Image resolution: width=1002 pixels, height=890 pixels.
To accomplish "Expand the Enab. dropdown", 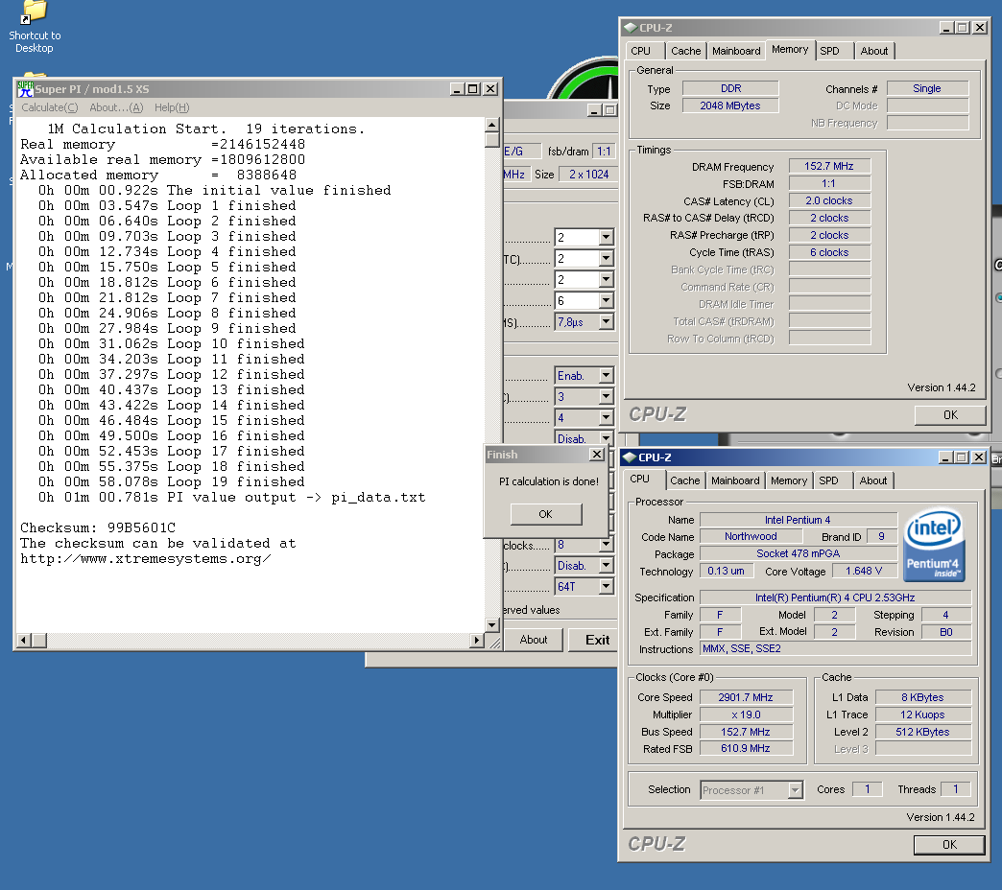I will pyautogui.click(x=606, y=375).
